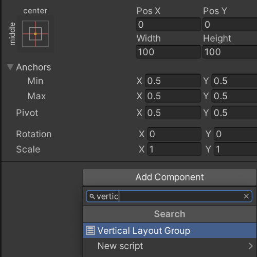The image size is (257, 257).
Task: Click the 'center' anchor label
Action: (35, 11)
